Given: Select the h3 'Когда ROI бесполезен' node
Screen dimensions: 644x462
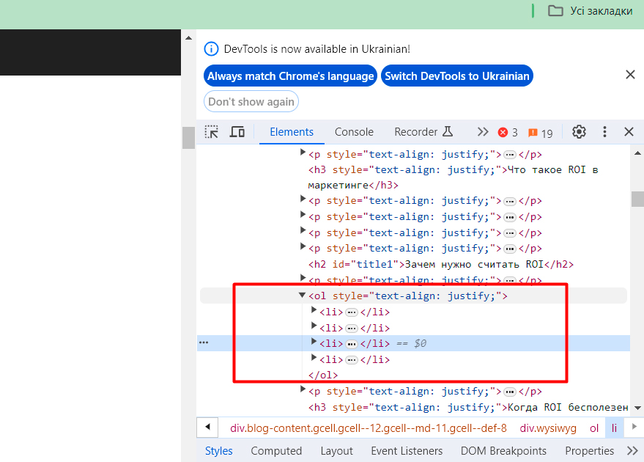Looking at the screenshot, I should point(468,407).
